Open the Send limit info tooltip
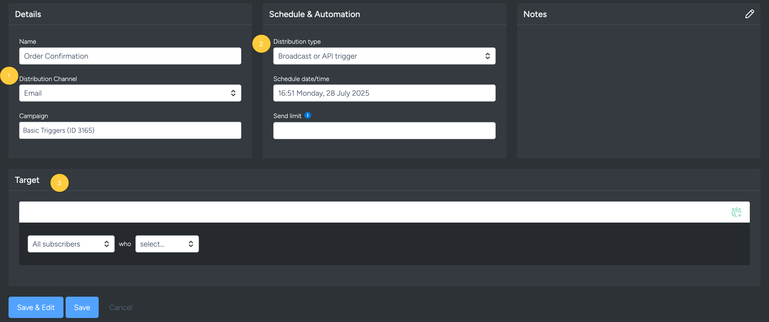 tap(308, 115)
